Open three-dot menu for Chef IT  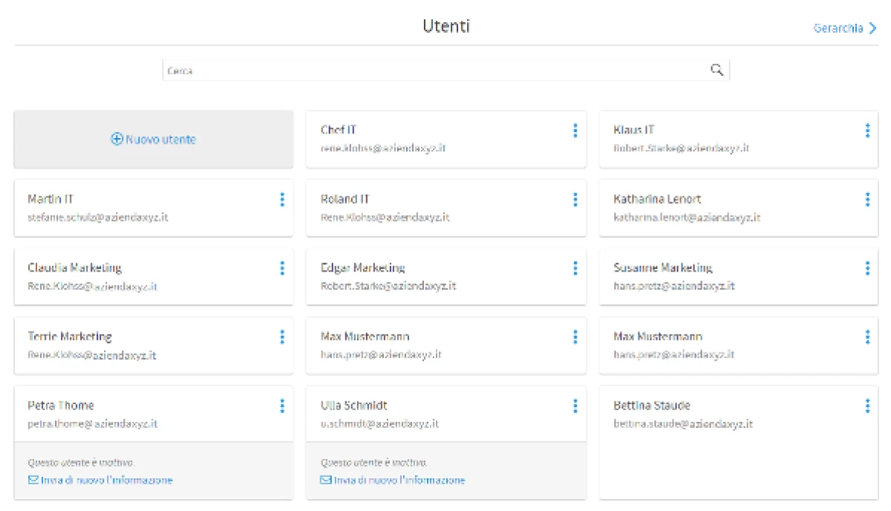pyautogui.click(x=575, y=131)
